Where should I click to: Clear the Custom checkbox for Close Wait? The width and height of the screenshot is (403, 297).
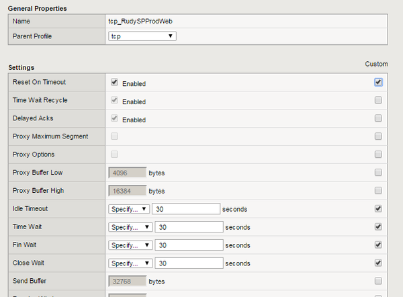379,263
